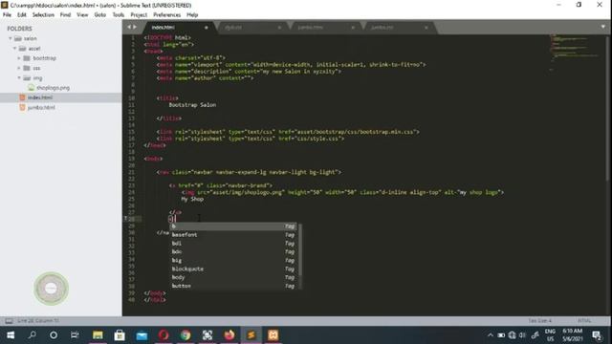Open the Mail app in taskbar
This screenshot has height=344, width=612.
point(142,335)
